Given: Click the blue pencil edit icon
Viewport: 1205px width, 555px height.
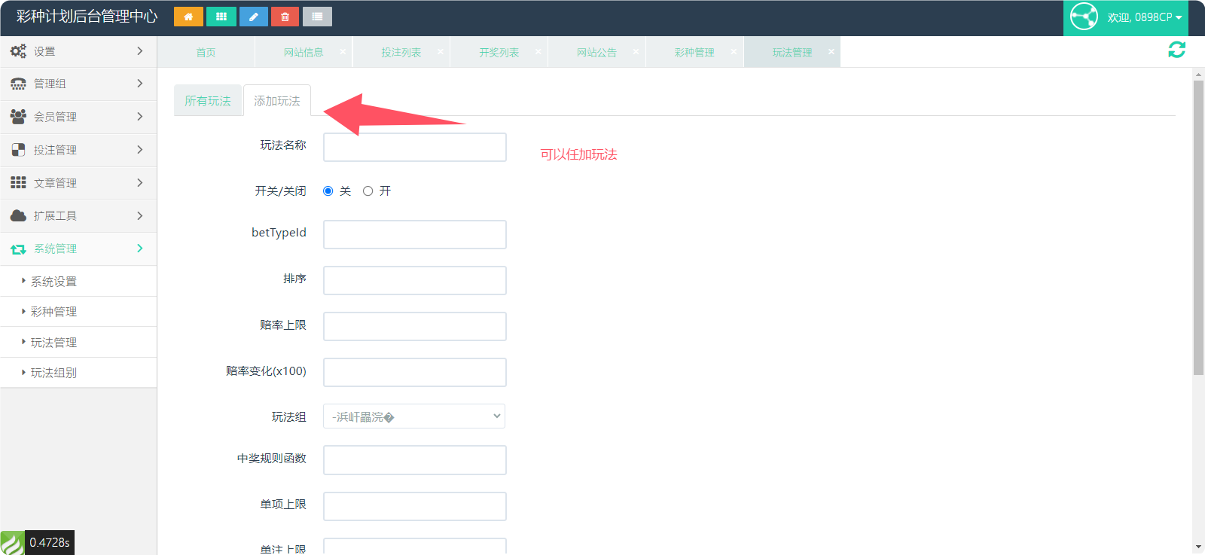Looking at the screenshot, I should tap(253, 17).
